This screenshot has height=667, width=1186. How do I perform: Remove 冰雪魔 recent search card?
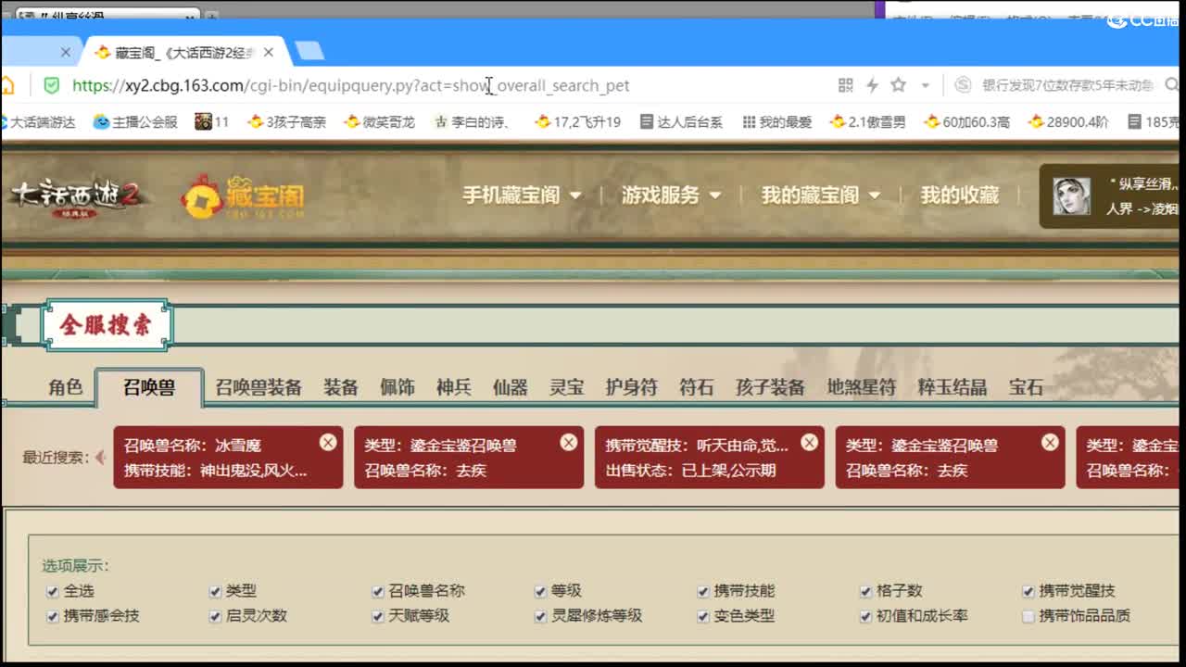(328, 443)
